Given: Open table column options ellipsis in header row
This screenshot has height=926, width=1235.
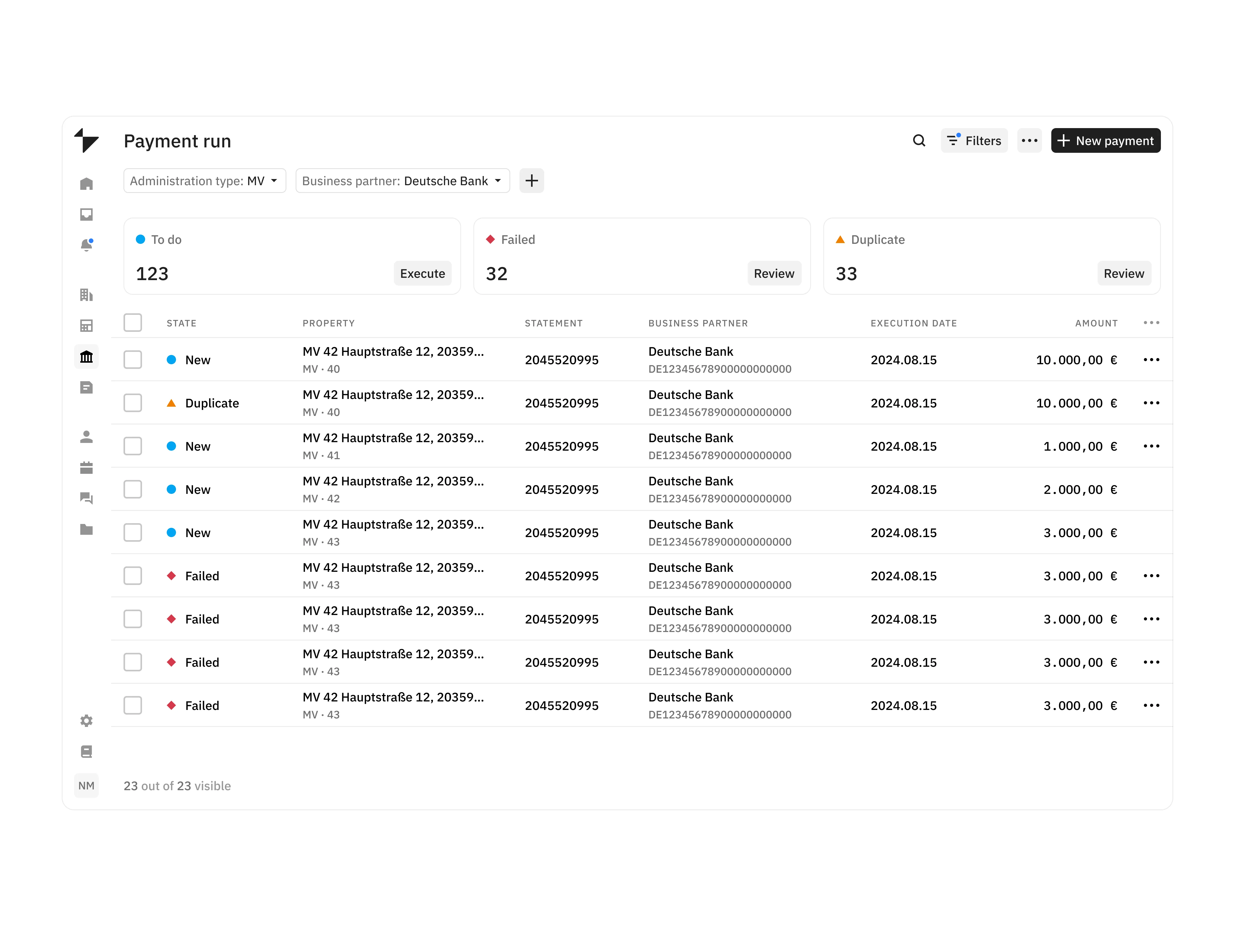Looking at the screenshot, I should 1151,323.
